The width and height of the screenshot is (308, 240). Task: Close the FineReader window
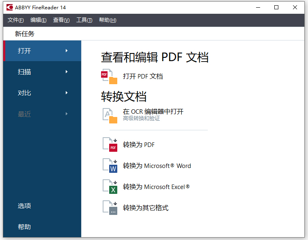(x=295, y=7)
